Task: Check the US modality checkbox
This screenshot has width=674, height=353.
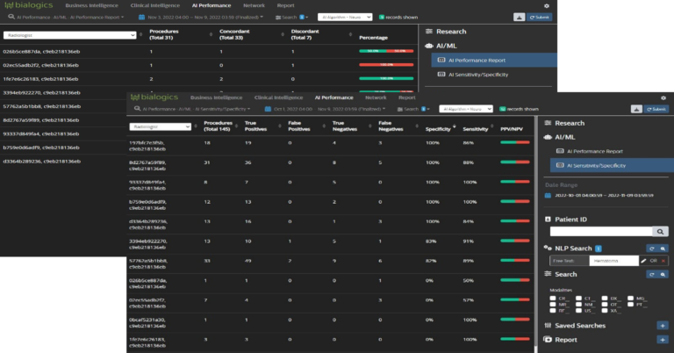Action: (578, 310)
